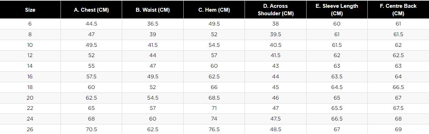This screenshot has width=429, height=134.
Task: Click across shoulder value 47.5
Action: 275,119
